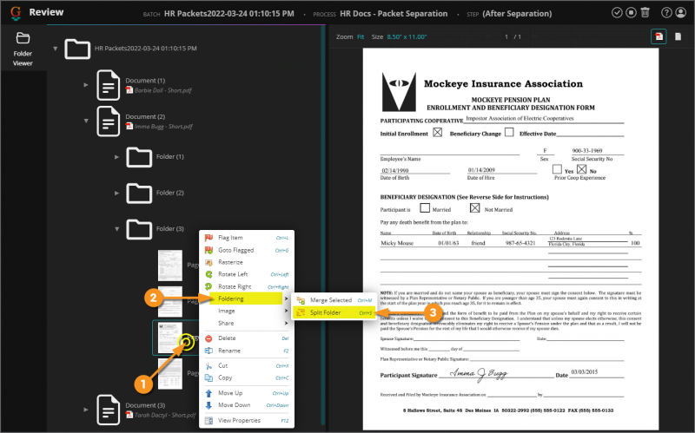Click the Barbie Doll - Short.pdf file name

(x=163, y=90)
